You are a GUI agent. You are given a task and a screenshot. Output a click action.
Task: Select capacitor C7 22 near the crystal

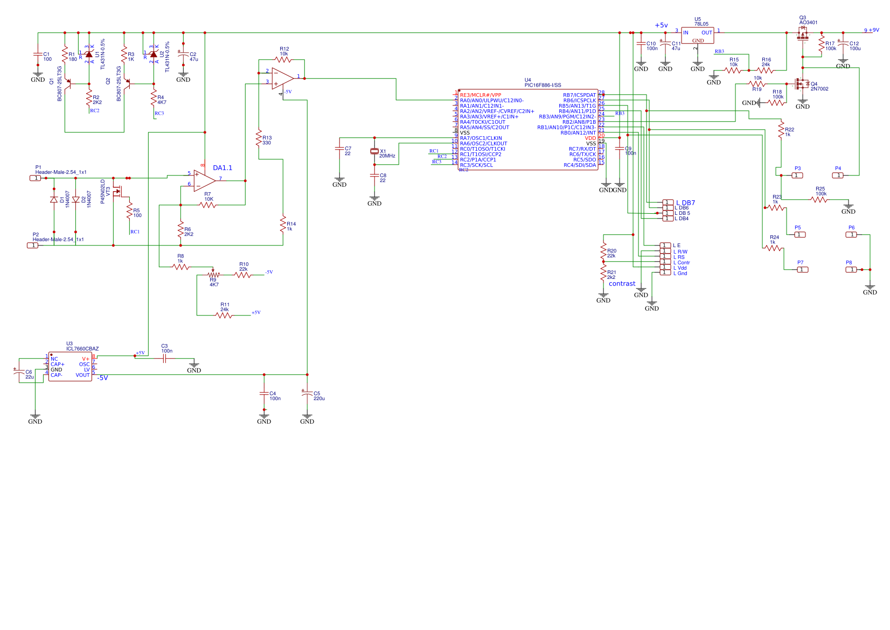pyautogui.click(x=339, y=148)
